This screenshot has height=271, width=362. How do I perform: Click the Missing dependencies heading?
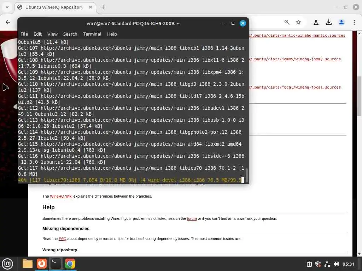click(66, 228)
